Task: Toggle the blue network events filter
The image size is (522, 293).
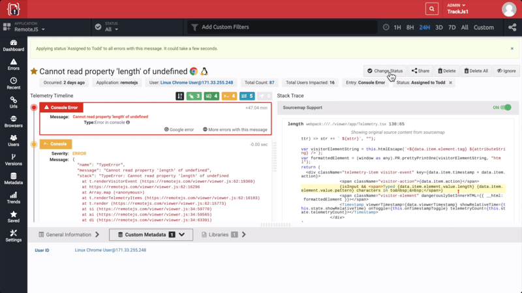Action: [247, 96]
